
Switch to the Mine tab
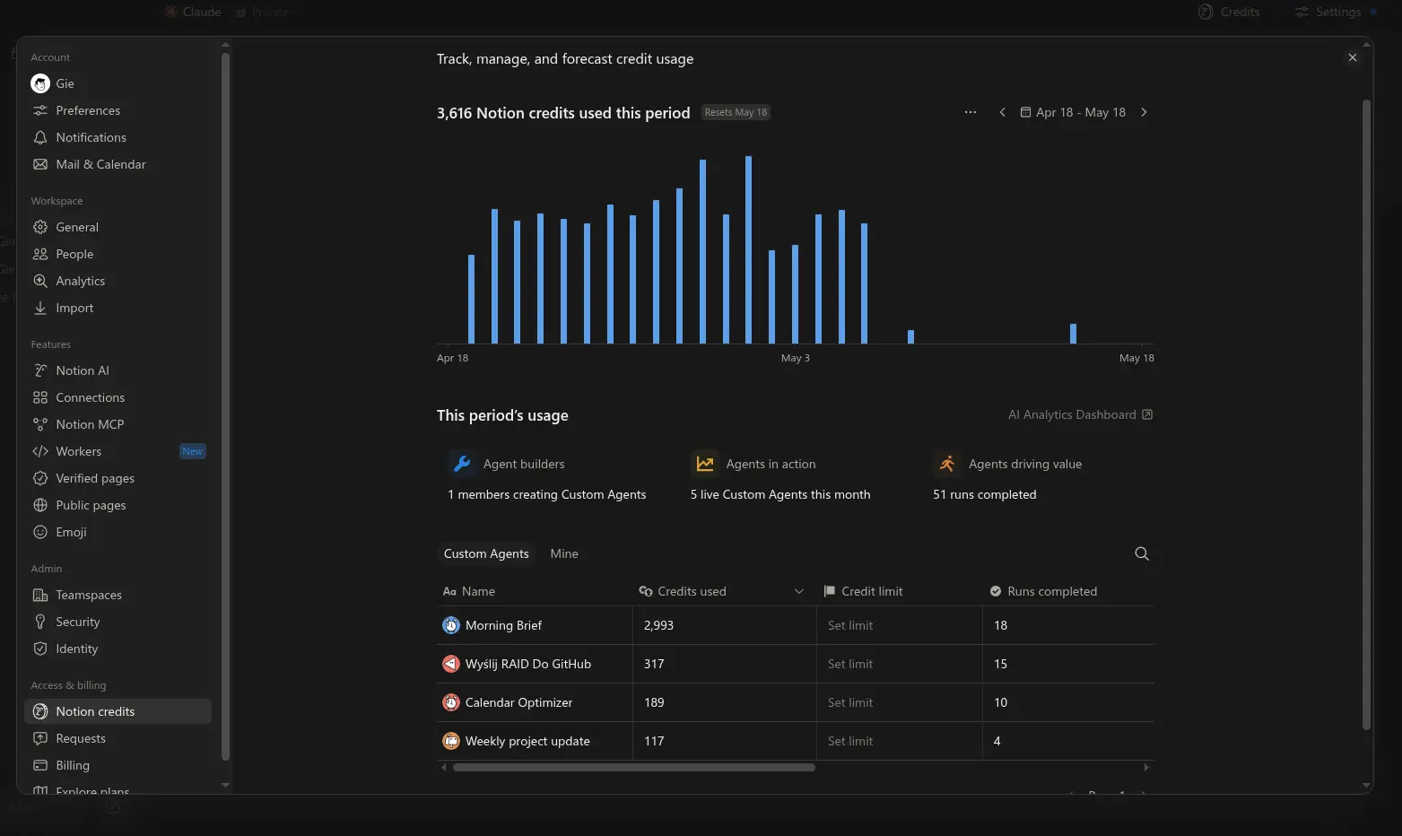(564, 553)
